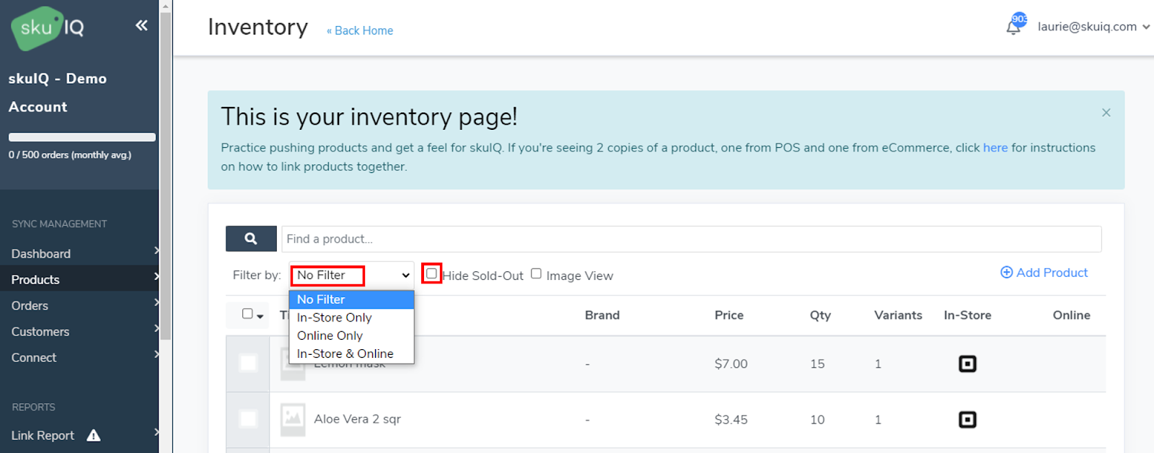
Task: Click the Square in-store icon on the $7.00 row
Action: tap(967, 364)
